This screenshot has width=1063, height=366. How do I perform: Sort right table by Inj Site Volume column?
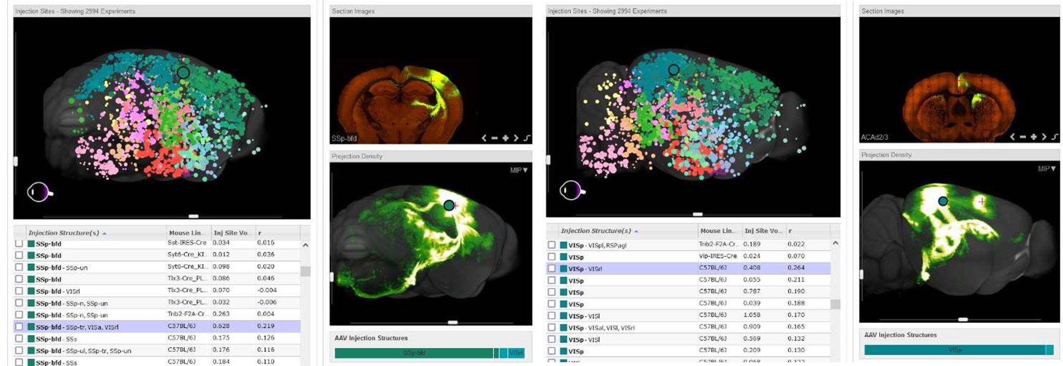click(x=762, y=231)
